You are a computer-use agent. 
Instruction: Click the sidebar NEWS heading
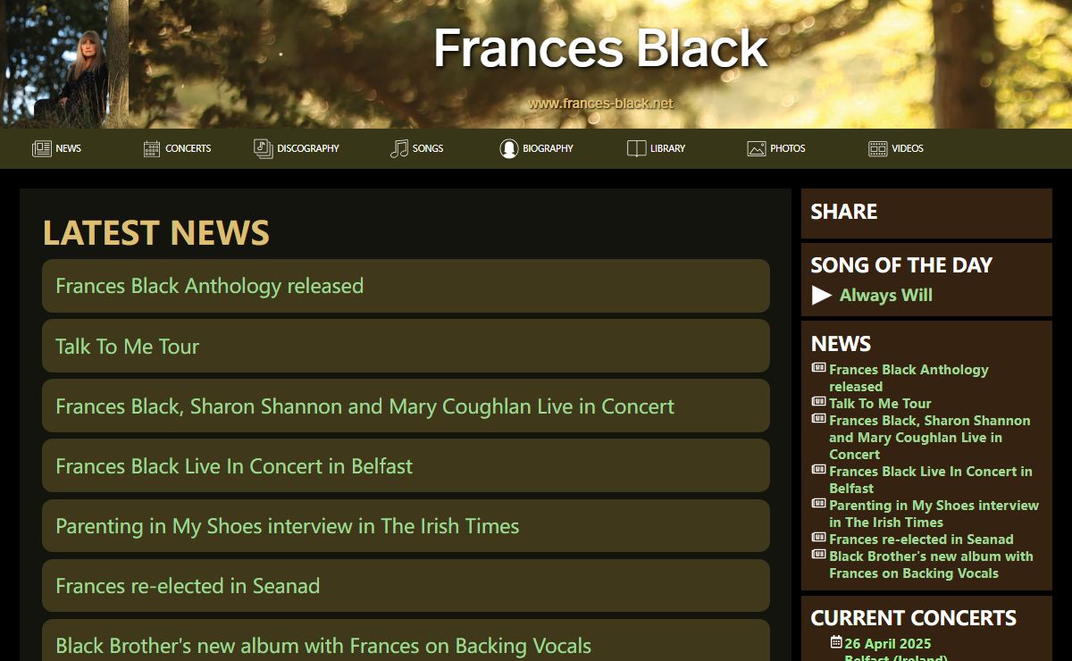[841, 344]
